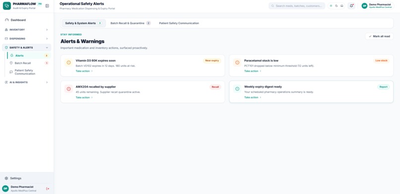Screen dimensions: 400x194
Task: Click the Weekly expiry digest info icon
Action: click(237, 89)
